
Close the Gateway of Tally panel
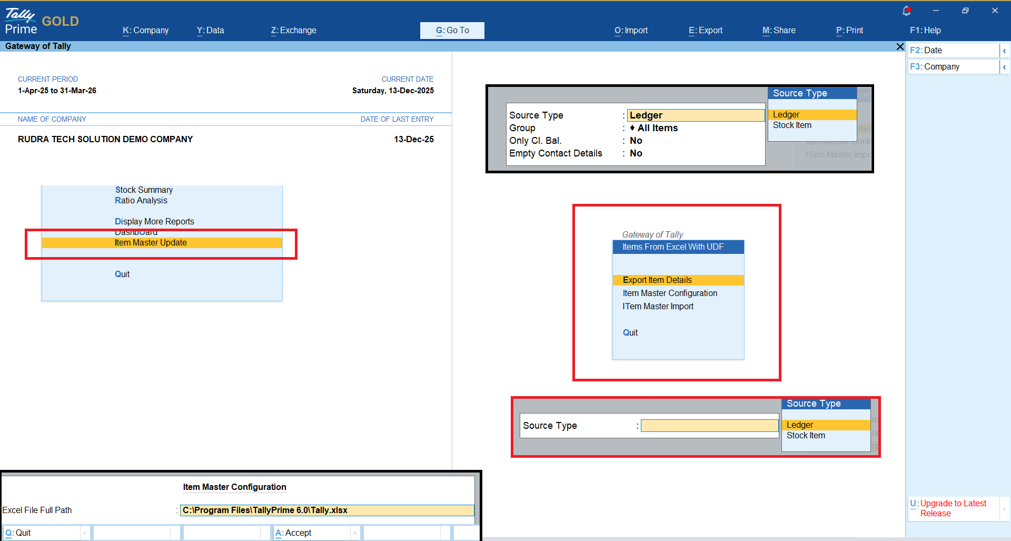click(900, 47)
